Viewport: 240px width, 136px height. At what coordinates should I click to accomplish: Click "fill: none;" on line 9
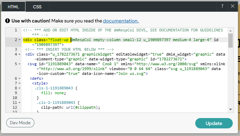point(53,93)
